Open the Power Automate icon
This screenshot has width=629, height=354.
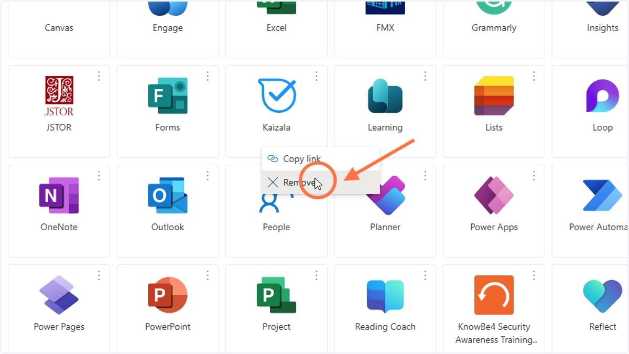tap(602, 196)
